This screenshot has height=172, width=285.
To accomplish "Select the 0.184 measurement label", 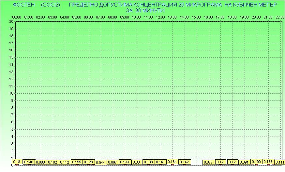I will pyautogui.click(x=172, y=162).
